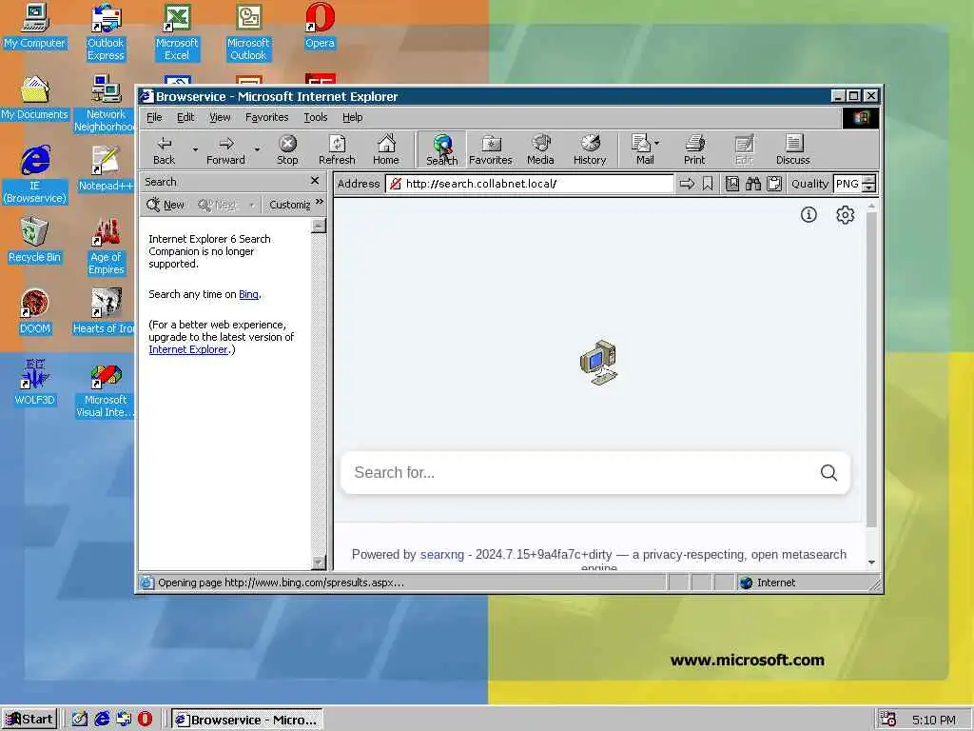Image resolution: width=974 pixels, height=731 pixels.
Task: Open the Edit menu
Action: [185, 117]
